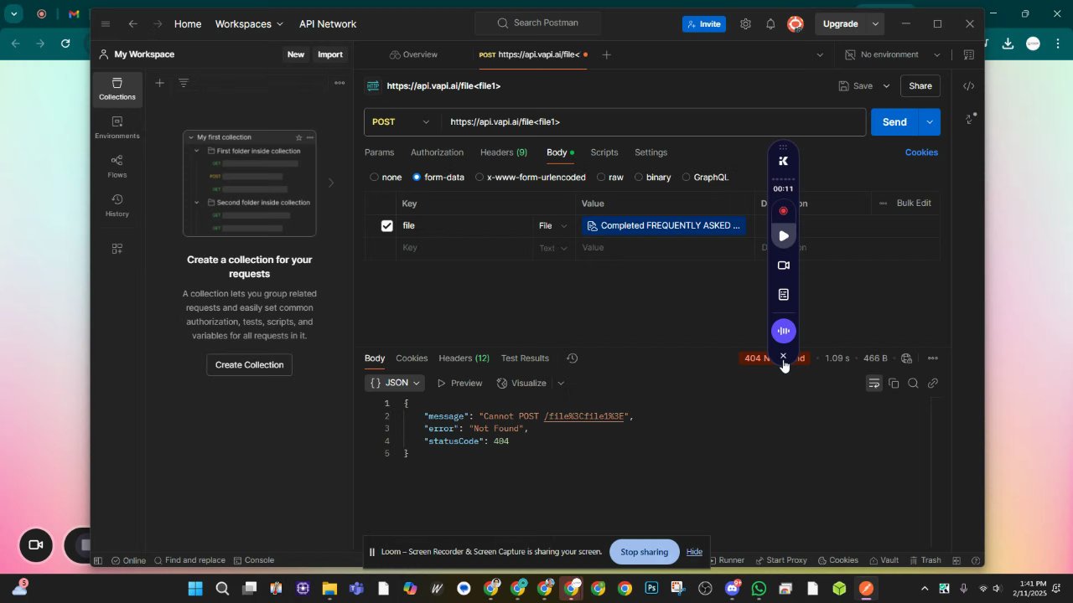This screenshot has width=1073, height=603.
Task: Select the form-data body type
Action: 438,178
